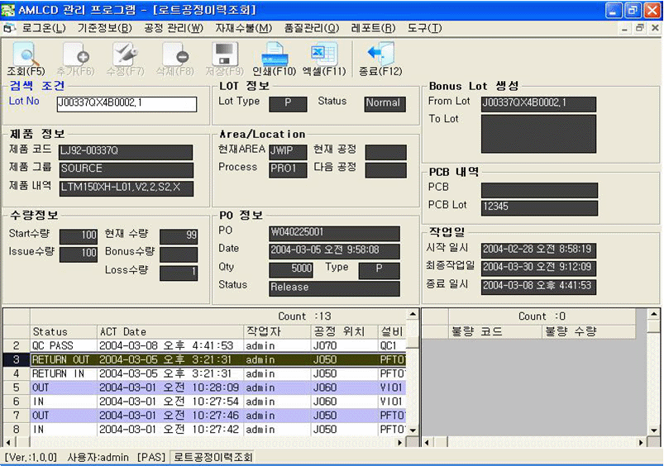Click the 제품 그룹 field SOURCE
The width and height of the screenshot is (664, 466).
pyautogui.click(x=126, y=170)
